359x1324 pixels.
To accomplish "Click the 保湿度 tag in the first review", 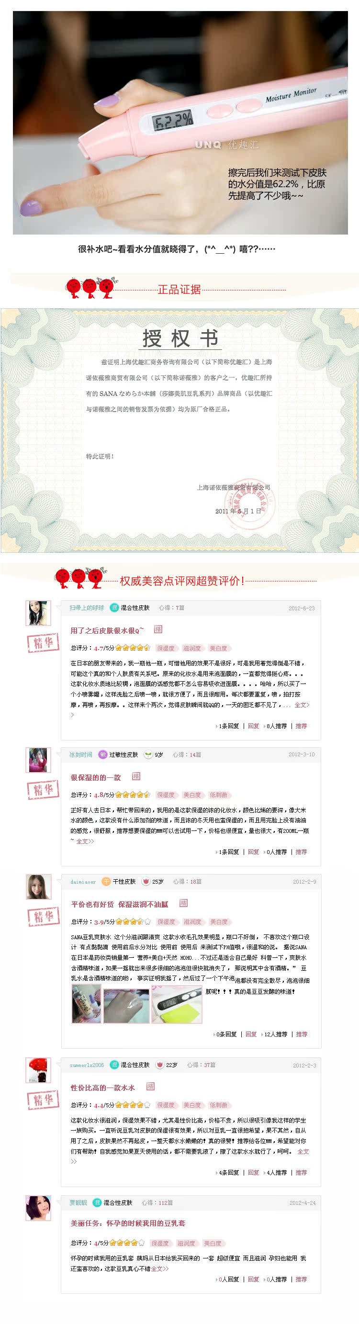I will [166, 648].
